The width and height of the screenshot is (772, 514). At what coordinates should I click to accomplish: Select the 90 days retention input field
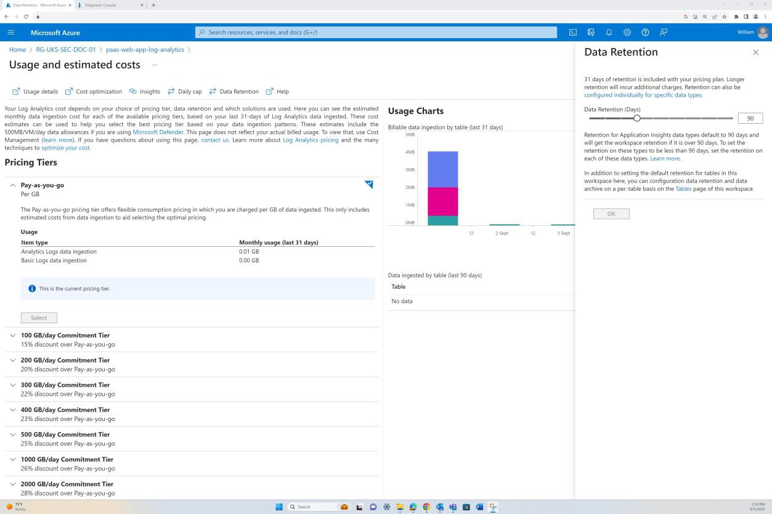pos(749,118)
